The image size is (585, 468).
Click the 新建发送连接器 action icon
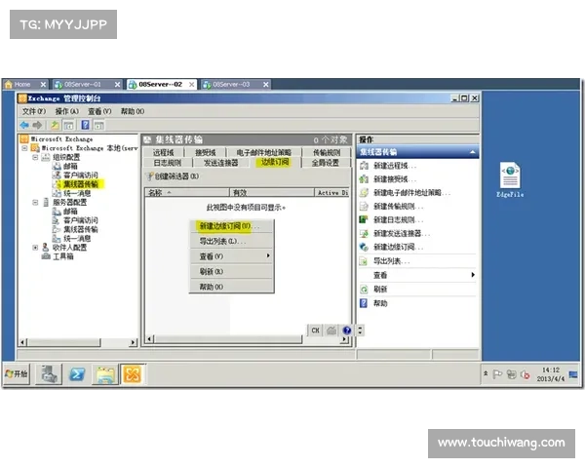click(364, 234)
